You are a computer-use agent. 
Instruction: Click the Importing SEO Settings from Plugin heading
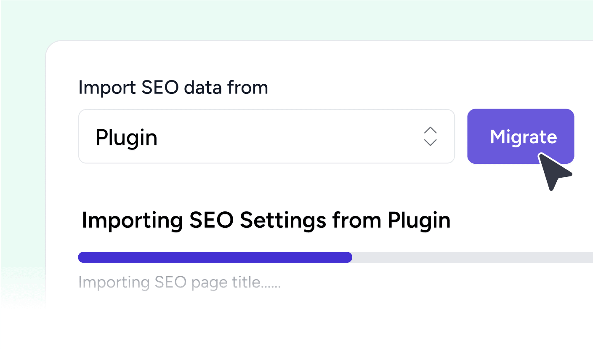[x=266, y=220]
